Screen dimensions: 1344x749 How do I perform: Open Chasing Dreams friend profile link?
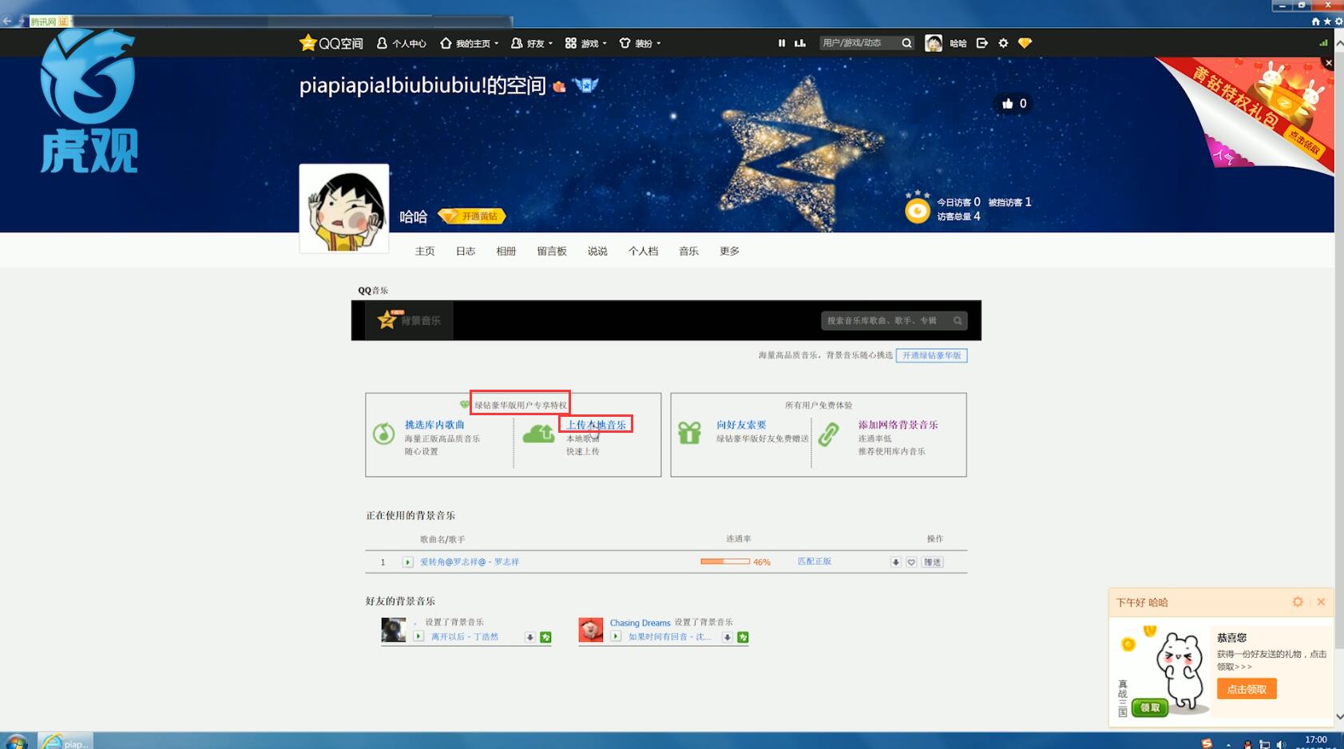(640, 623)
